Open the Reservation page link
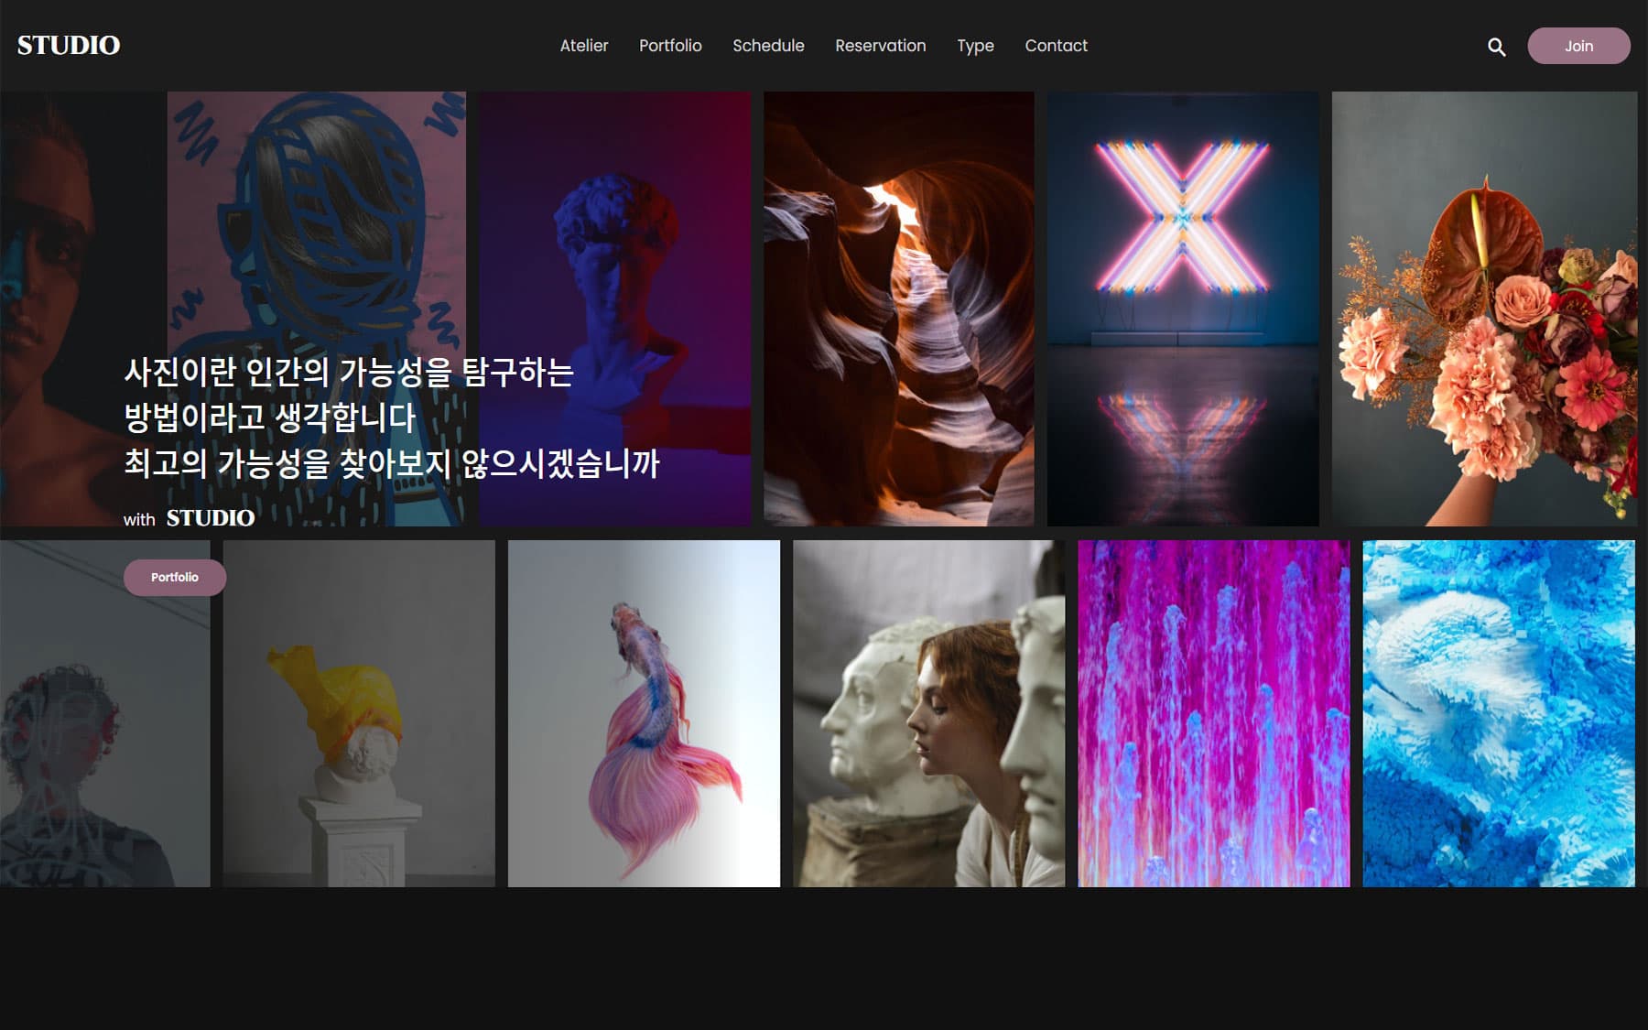This screenshot has width=1648, height=1030. click(x=879, y=46)
